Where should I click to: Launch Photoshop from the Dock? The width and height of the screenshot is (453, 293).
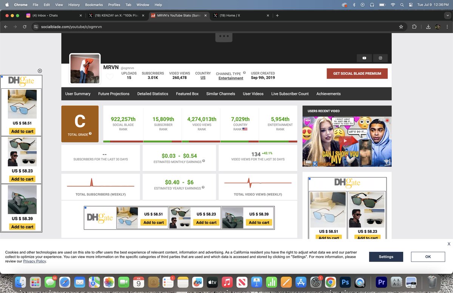point(345,282)
